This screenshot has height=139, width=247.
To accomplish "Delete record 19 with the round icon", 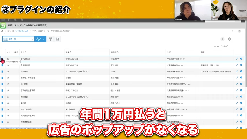I will [x=241, y=71].
